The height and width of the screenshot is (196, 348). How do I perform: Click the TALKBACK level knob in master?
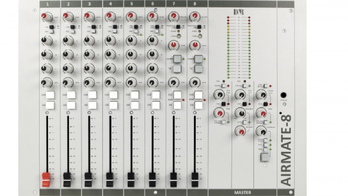click(261, 131)
